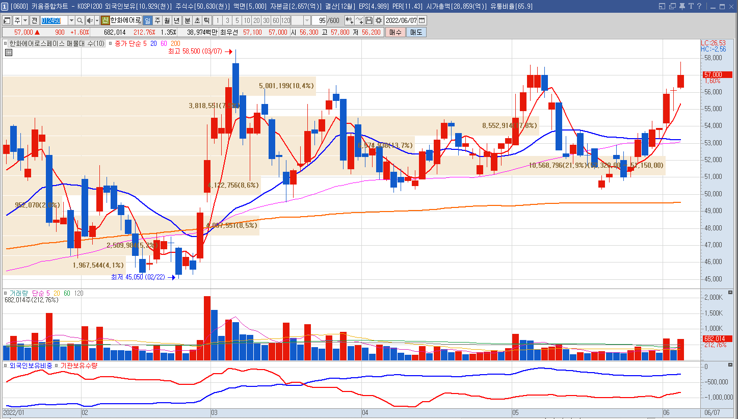
Task: Select the 1 interval preset button
Action: pyautogui.click(x=218, y=20)
